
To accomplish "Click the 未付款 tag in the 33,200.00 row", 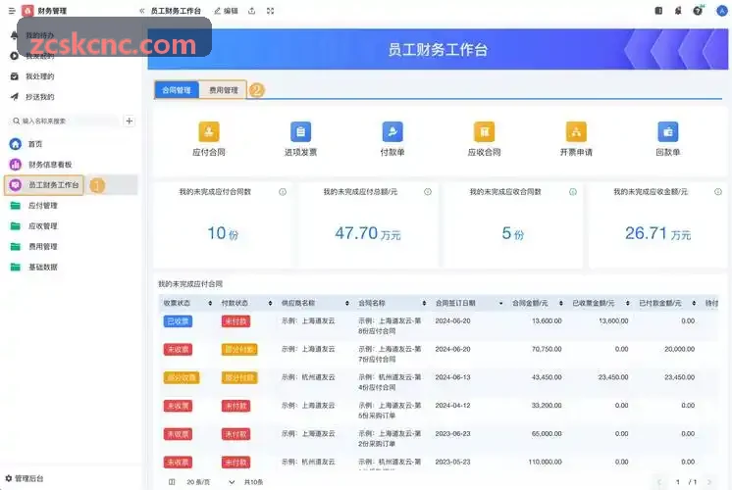I will [235, 406].
